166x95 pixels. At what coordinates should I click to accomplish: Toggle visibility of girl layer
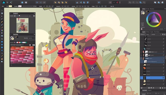[x=163, y=55]
